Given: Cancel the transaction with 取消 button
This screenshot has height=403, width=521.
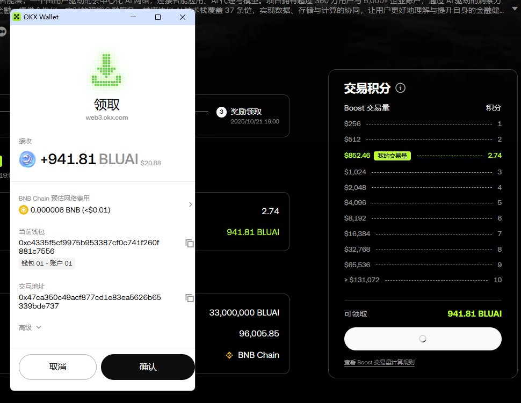Looking at the screenshot, I should tap(58, 367).
